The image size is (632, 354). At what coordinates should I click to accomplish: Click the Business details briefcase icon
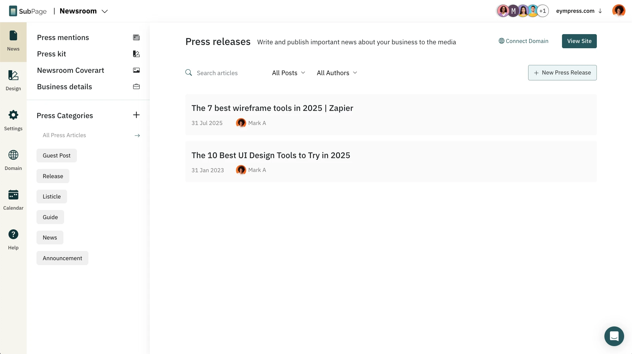point(136,87)
